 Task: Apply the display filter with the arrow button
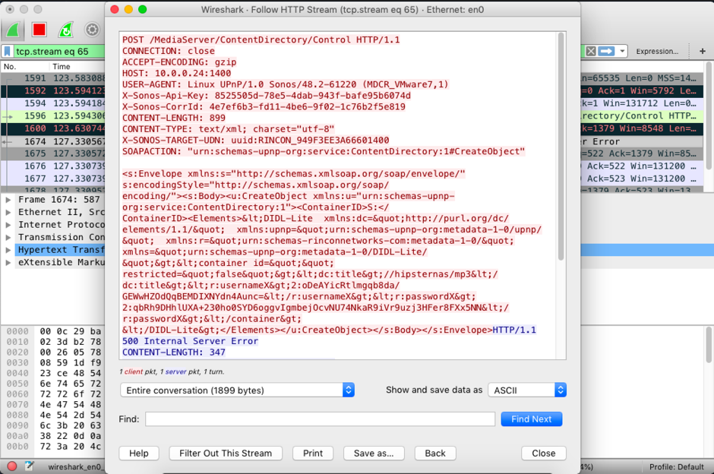coord(606,52)
